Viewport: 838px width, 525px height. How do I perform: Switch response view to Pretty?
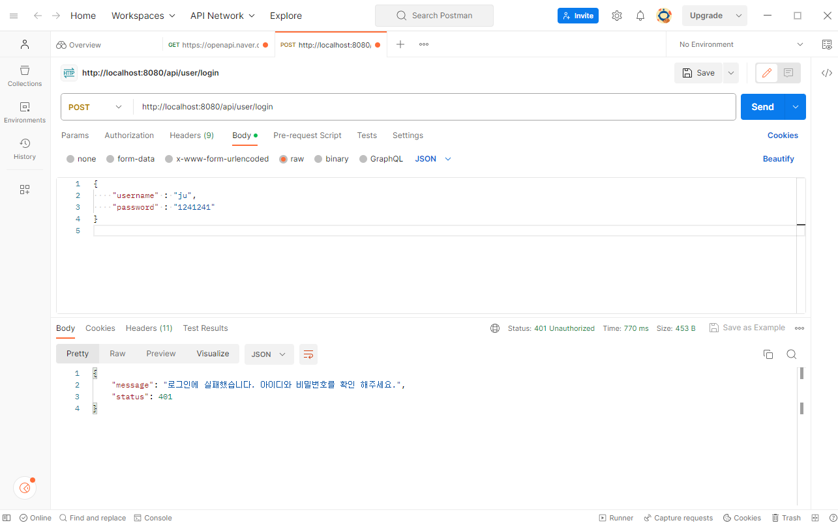coord(78,354)
